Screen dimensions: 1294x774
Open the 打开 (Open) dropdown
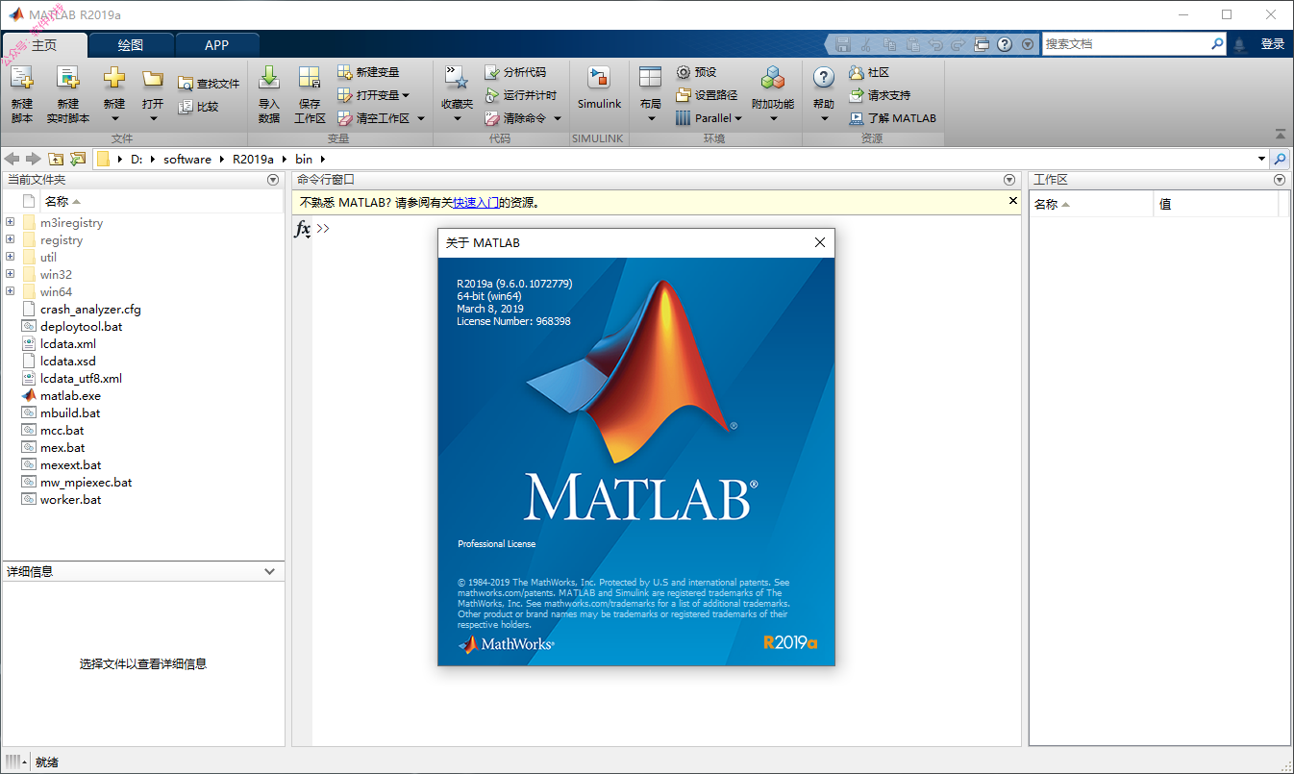153,118
